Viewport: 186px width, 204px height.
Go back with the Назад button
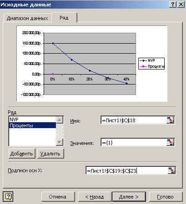point(95,197)
